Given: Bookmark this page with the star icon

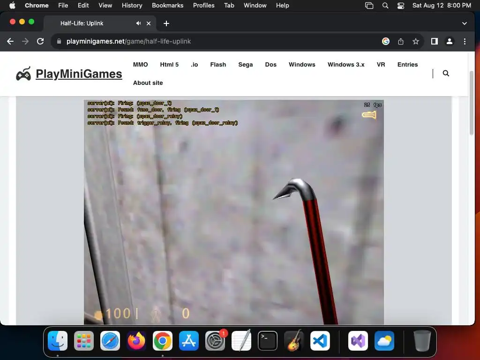Looking at the screenshot, I should pyautogui.click(x=415, y=41).
